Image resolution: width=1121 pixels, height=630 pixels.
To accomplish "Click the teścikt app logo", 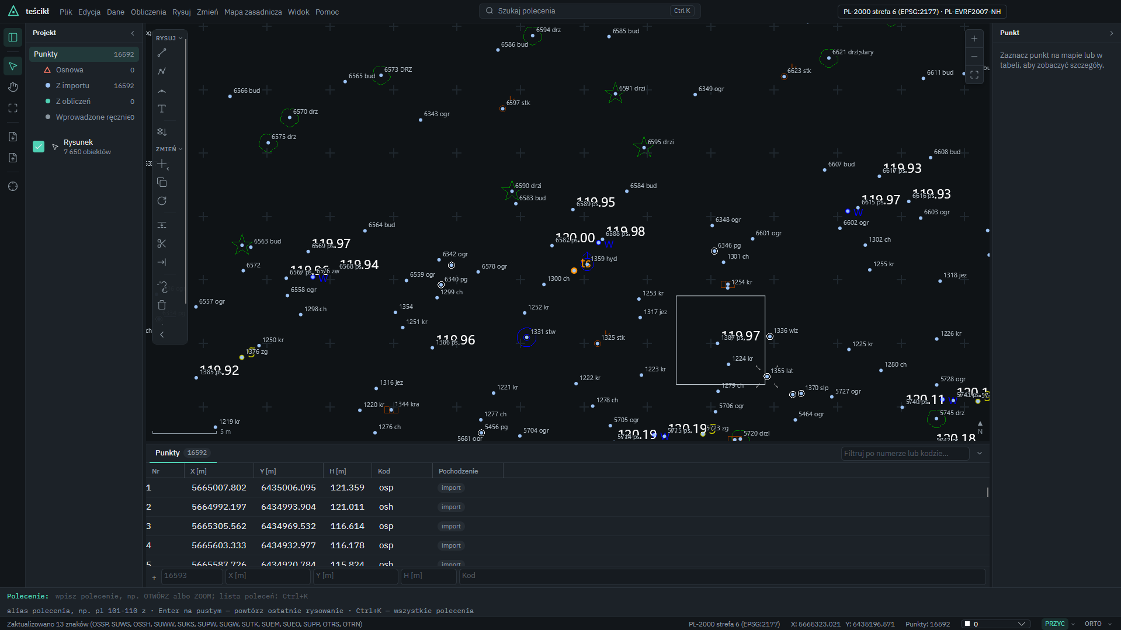I will (13, 11).
